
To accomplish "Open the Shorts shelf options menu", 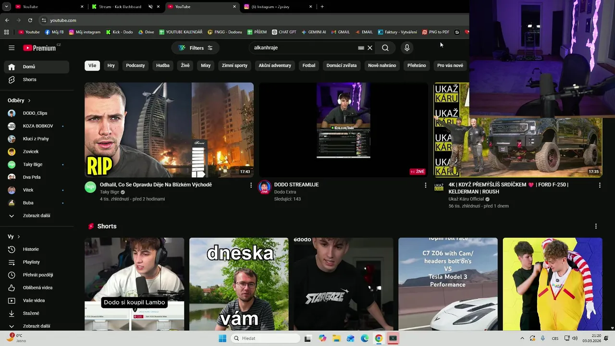I will click(596, 226).
